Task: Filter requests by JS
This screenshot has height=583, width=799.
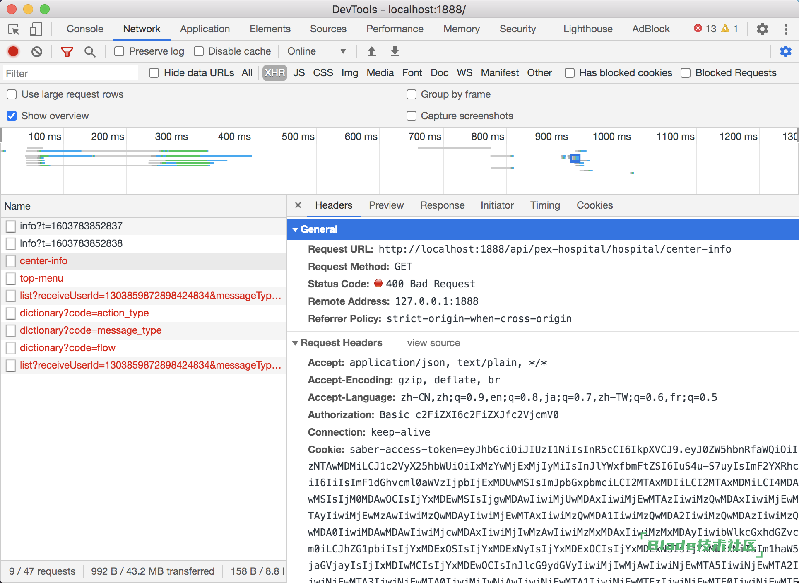Action: coord(299,73)
